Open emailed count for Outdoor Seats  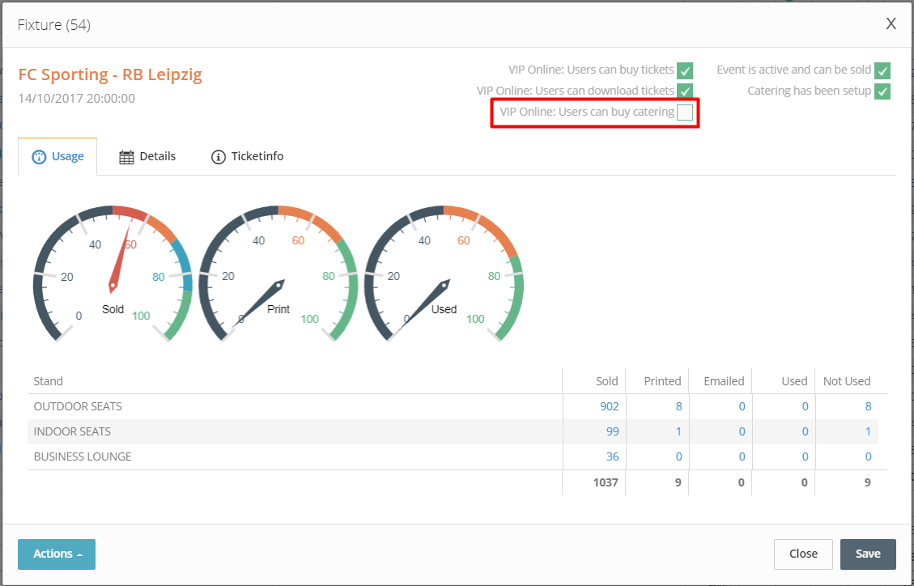tap(742, 406)
